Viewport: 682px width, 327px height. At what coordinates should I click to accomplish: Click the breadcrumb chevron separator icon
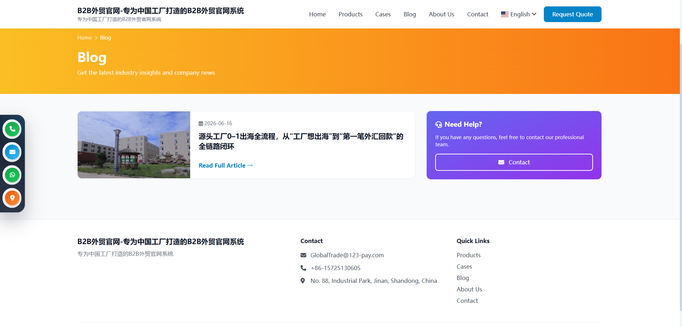96,38
